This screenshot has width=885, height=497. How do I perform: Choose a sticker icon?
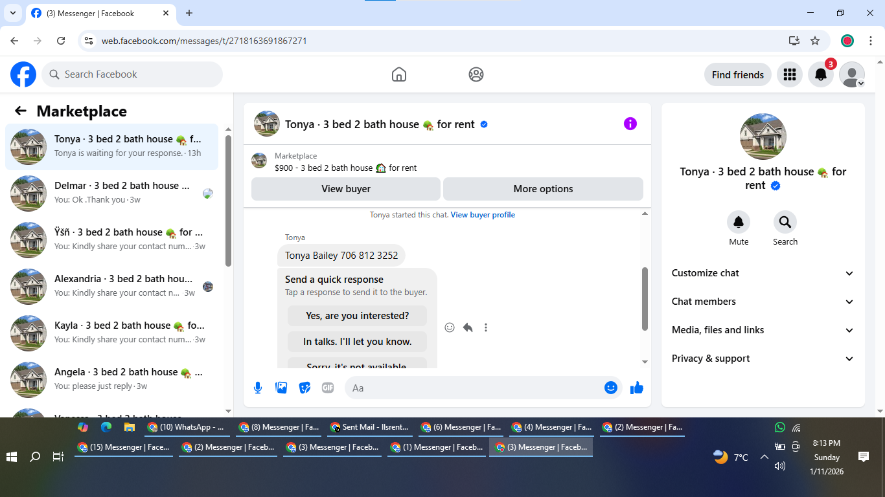tap(305, 388)
